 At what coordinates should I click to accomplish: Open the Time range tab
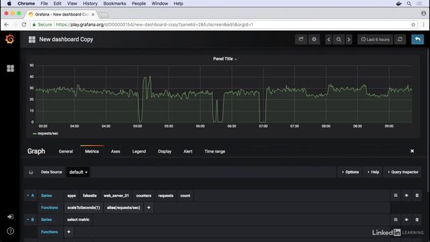tap(215, 151)
